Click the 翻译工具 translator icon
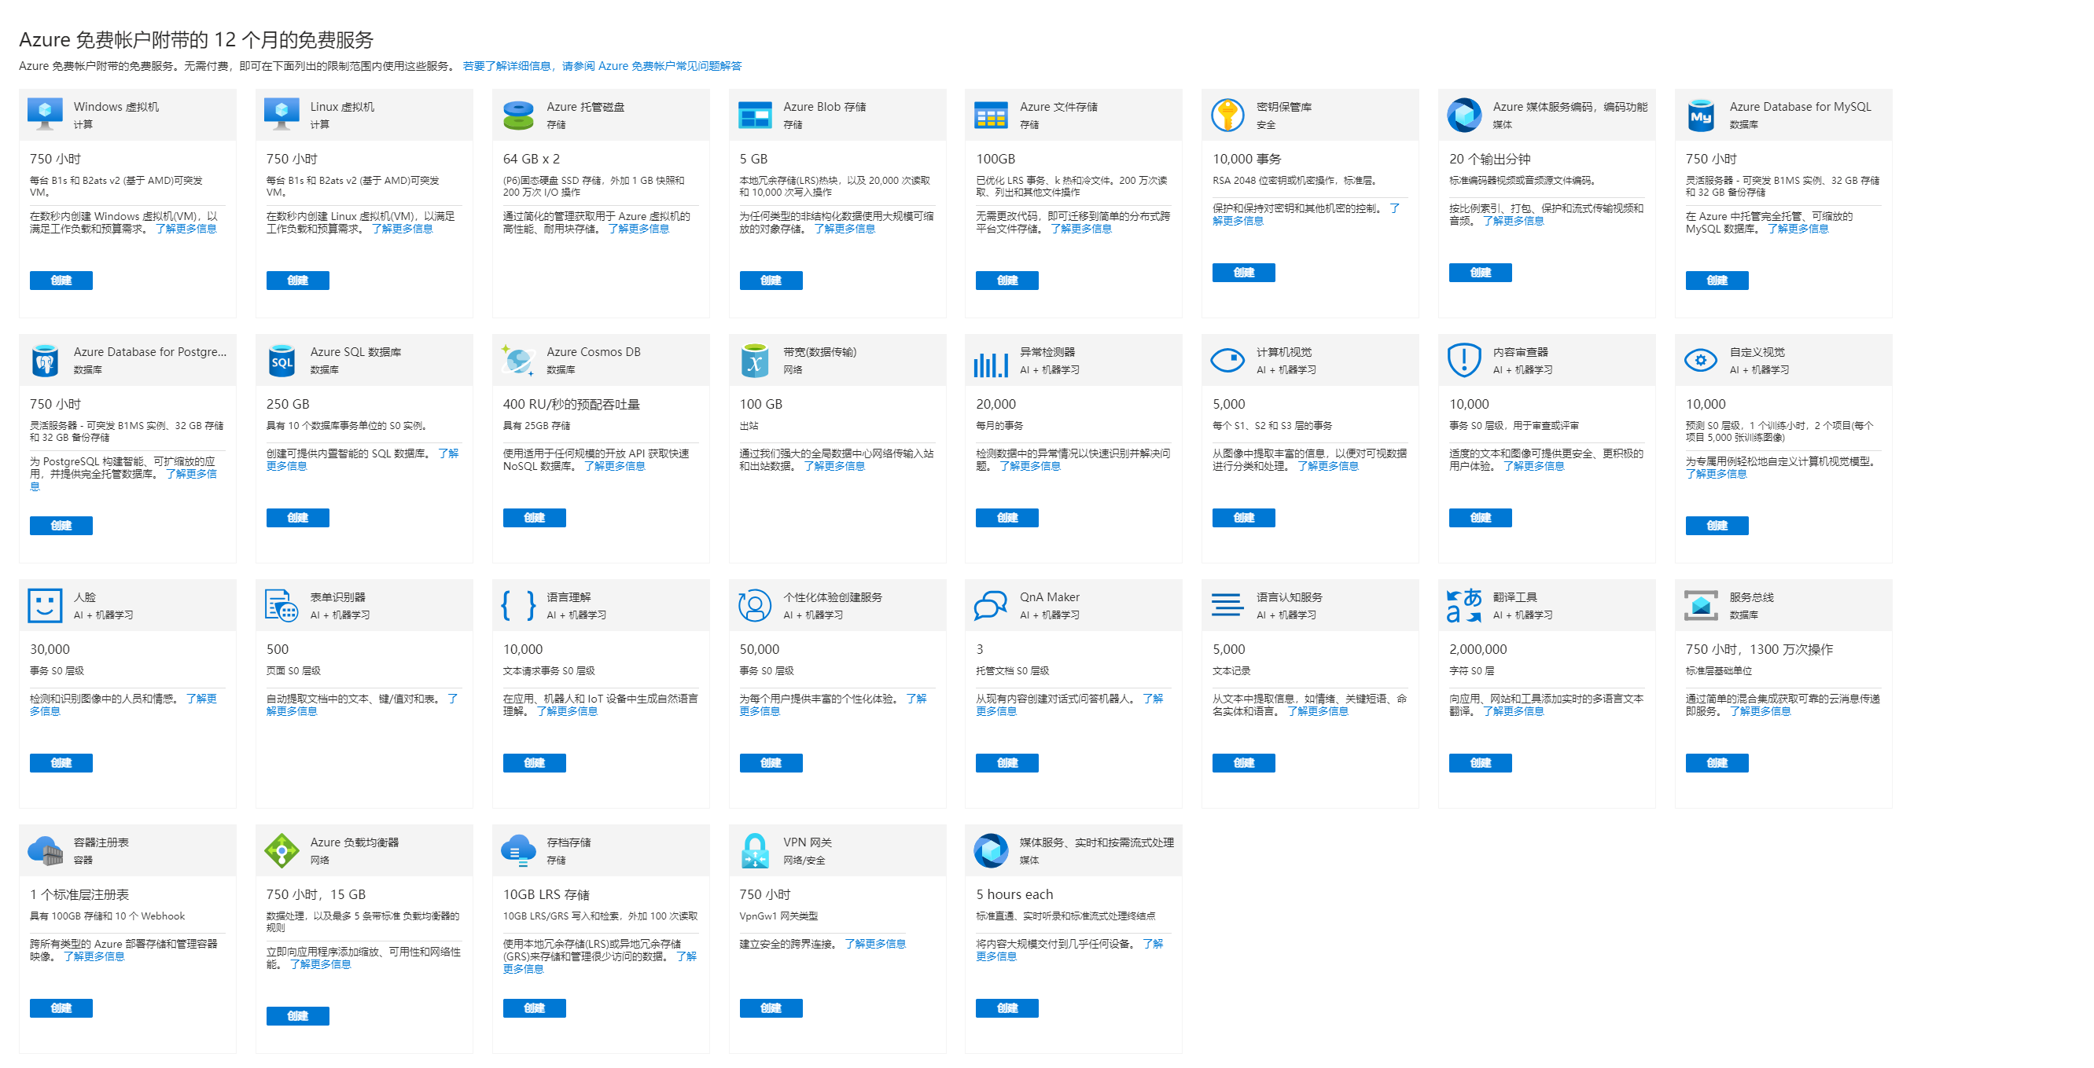The height and width of the screenshot is (1068, 2094). (x=1464, y=605)
